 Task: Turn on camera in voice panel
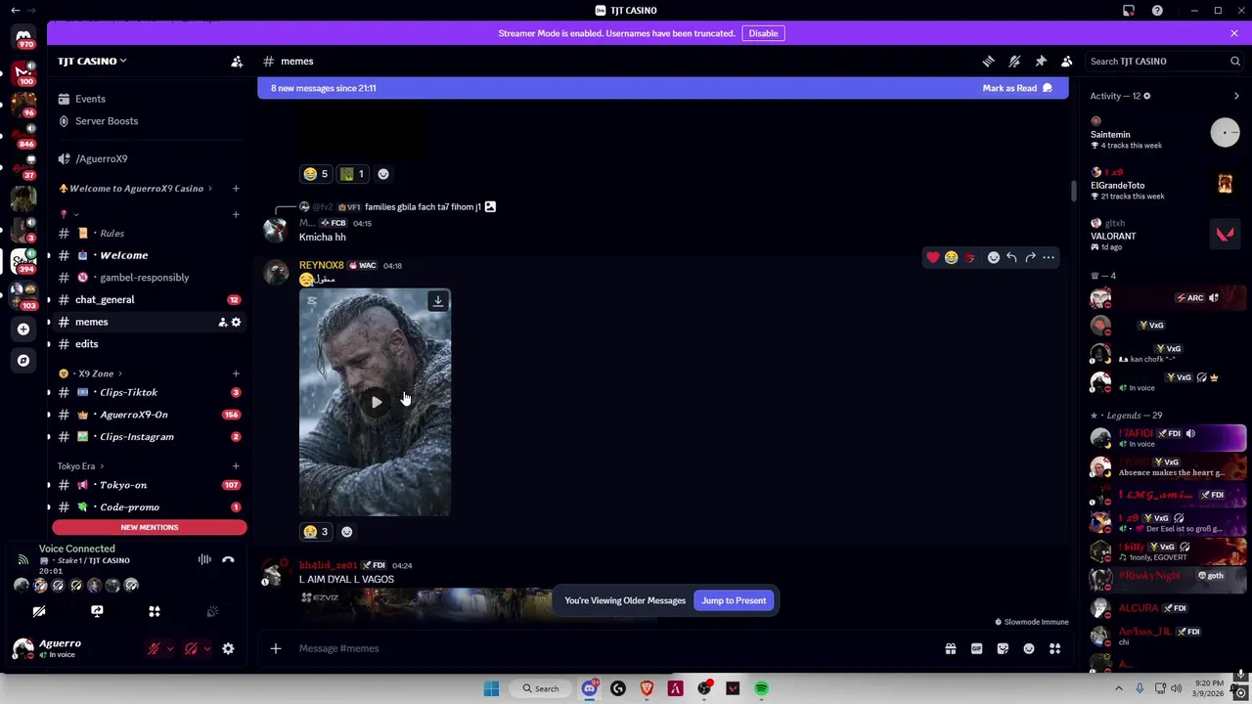pyautogui.click(x=39, y=611)
